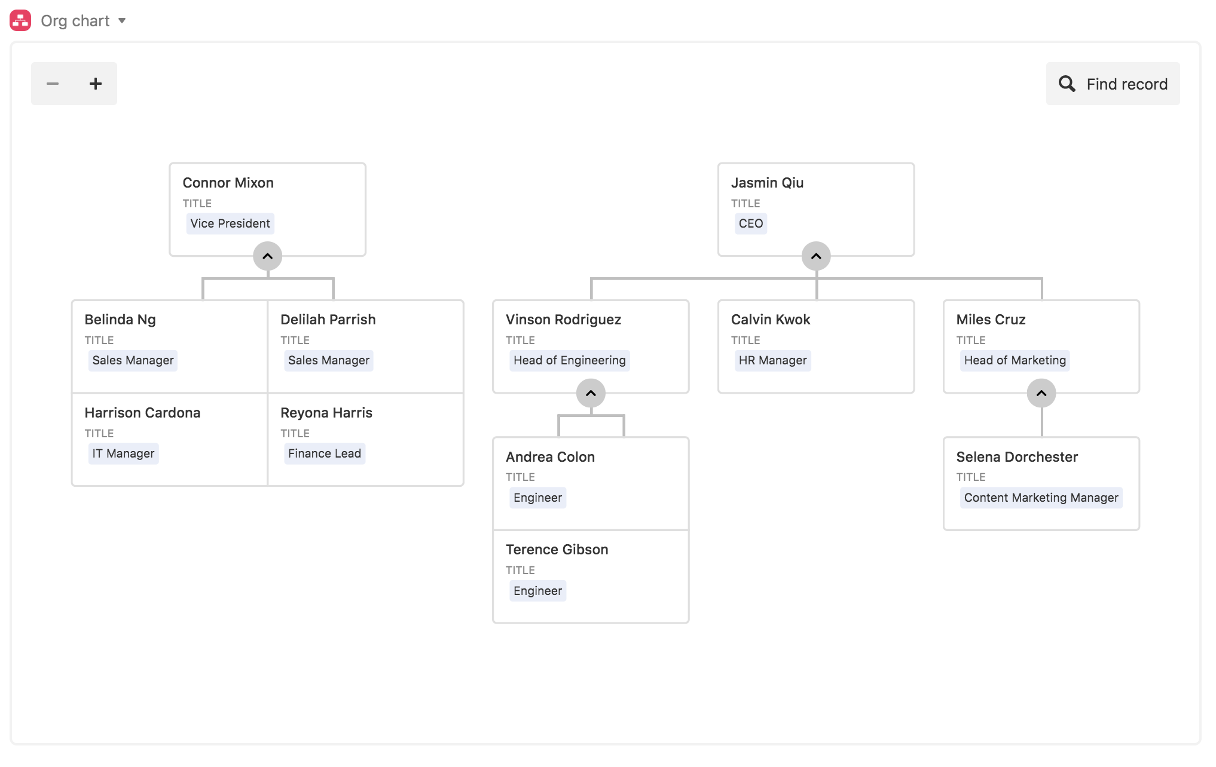Open the Find record search icon
The width and height of the screenshot is (1216, 767).
coord(1067,84)
